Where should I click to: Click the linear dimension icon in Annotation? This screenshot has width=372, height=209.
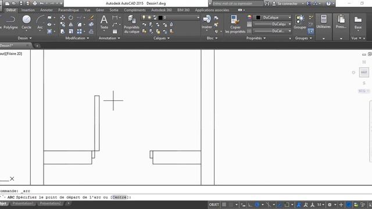115,17
